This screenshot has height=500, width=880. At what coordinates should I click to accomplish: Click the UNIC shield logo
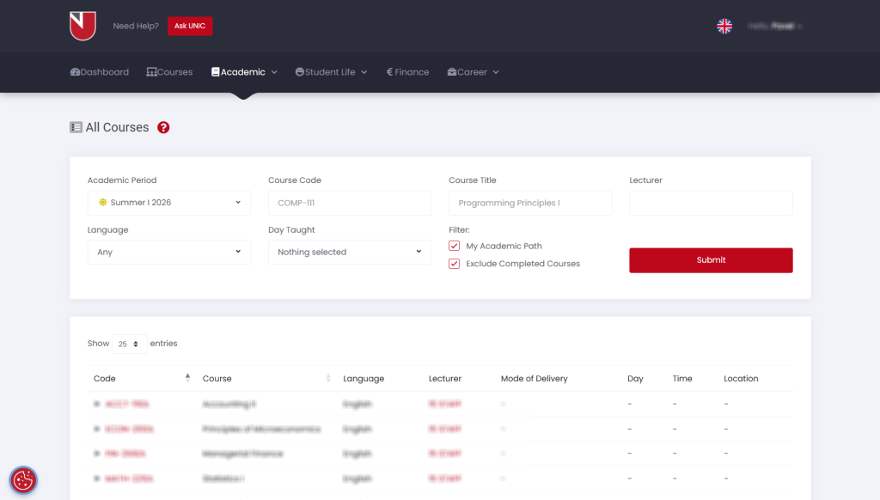click(82, 26)
